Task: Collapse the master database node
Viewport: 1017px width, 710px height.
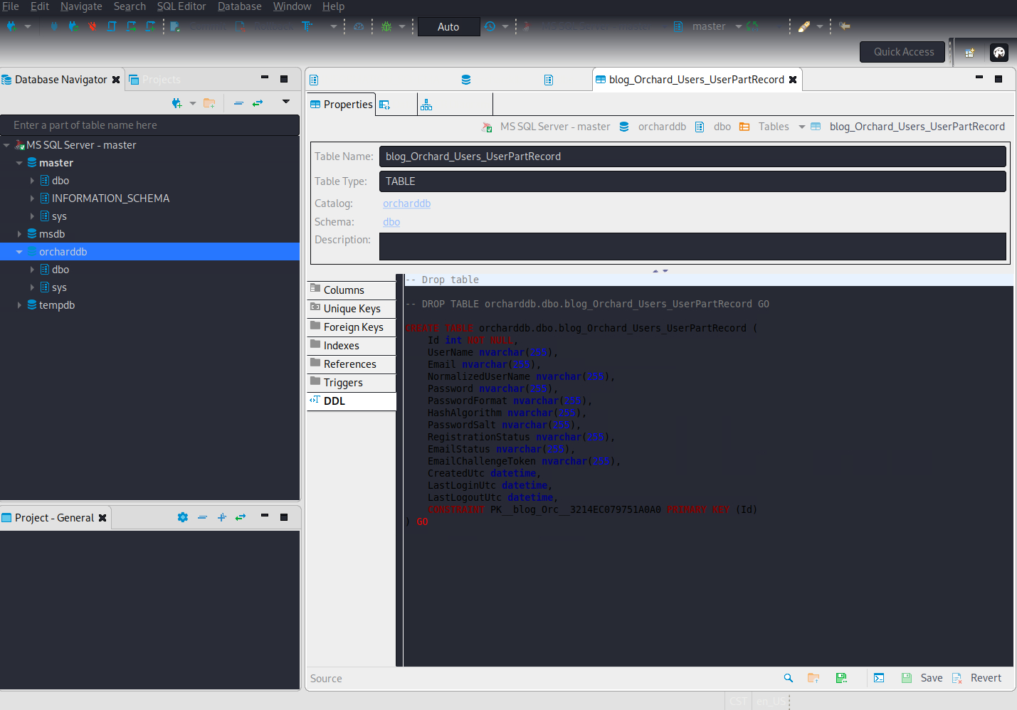Action: click(x=19, y=163)
